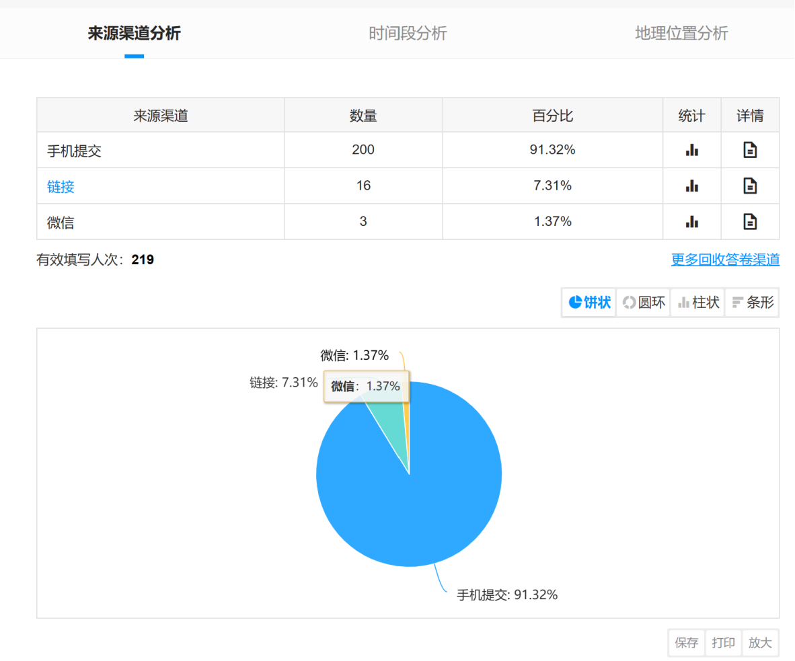Click 保存 to save the chart
This screenshot has height=661, width=795.
[x=687, y=643]
